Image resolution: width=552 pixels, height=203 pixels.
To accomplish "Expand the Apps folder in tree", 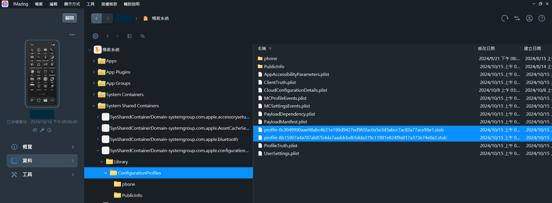I will tap(94, 61).
